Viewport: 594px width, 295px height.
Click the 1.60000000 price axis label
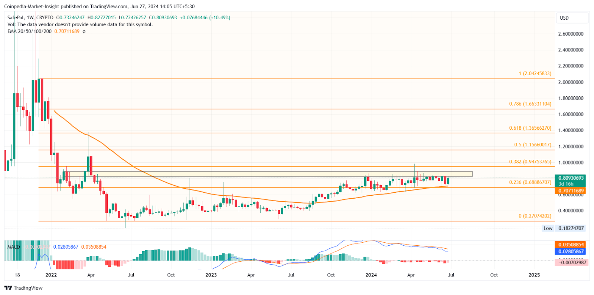(571, 114)
